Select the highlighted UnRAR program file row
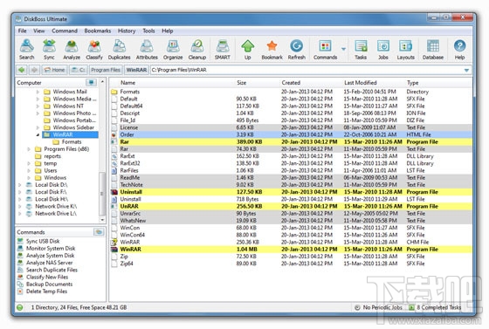The height and width of the screenshot is (329, 489). click(x=291, y=206)
